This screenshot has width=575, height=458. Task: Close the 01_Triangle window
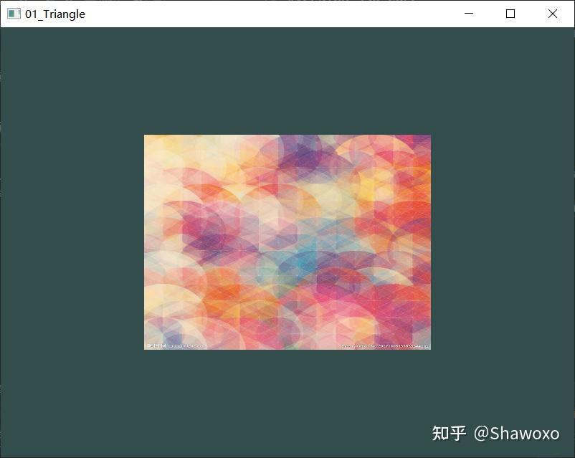click(552, 14)
